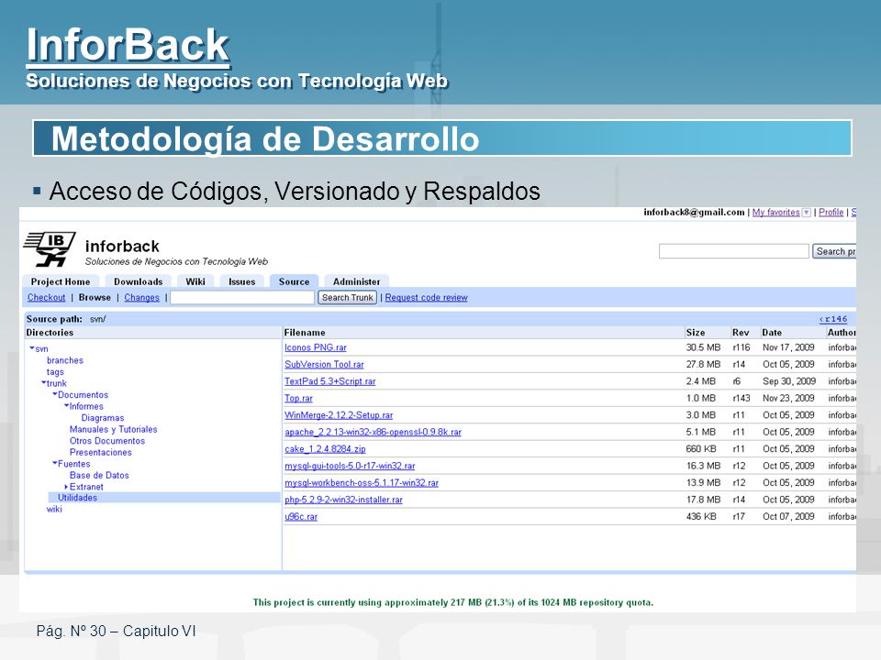881x660 pixels.
Task: Open mysql-workbench-oss-5.1.17-win32.rar file
Action: [362, 483]
